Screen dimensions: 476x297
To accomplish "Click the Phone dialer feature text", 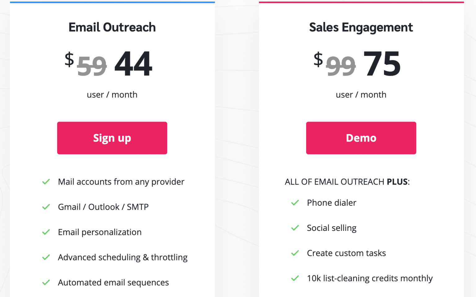I will [331, 203].
